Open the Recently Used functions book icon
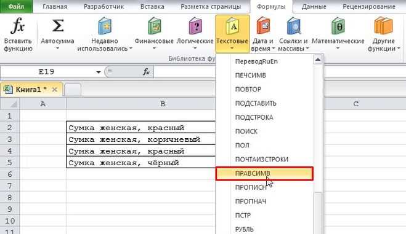Viewport: 406px width, 234px height. click(105, 26)
